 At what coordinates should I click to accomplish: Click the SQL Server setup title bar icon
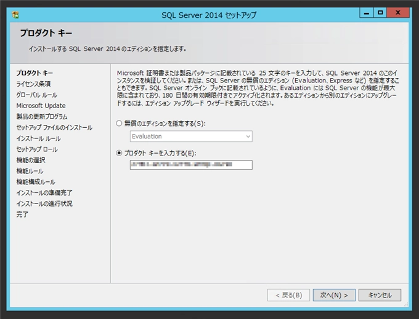coord(15,15)
